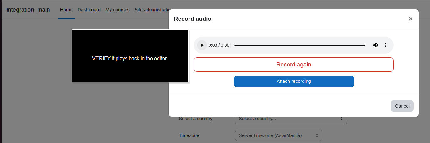Close the Record audio dialog

click(411, 19)
